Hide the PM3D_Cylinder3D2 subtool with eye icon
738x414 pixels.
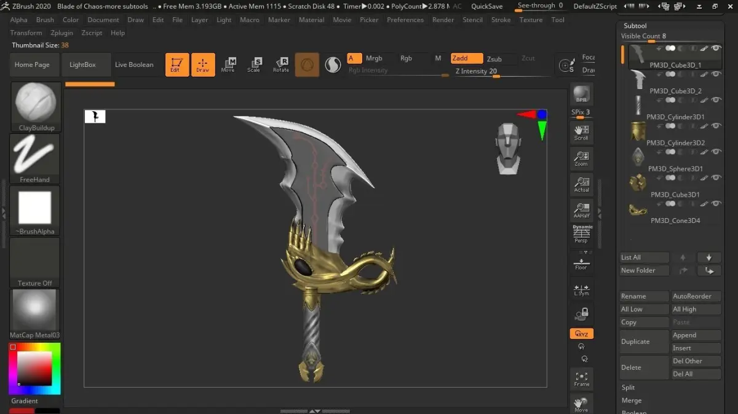point(716,125)
